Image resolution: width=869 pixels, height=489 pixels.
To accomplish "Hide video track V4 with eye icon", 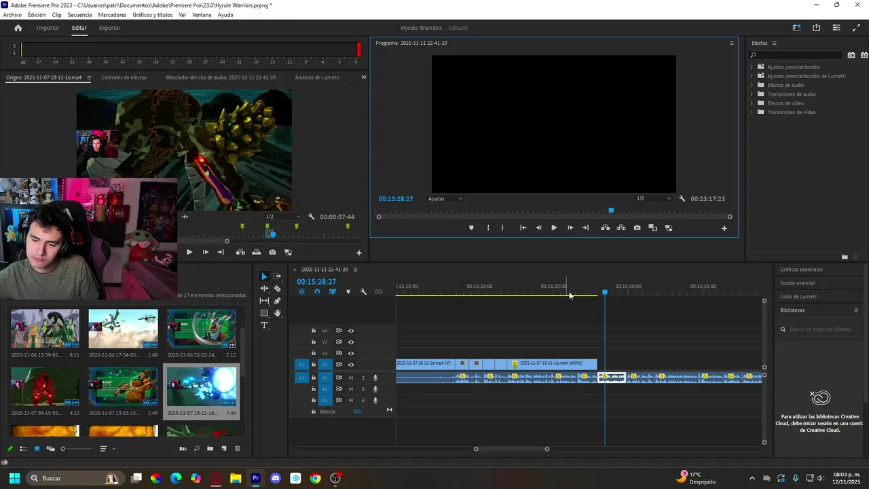I will pos(351,331).
